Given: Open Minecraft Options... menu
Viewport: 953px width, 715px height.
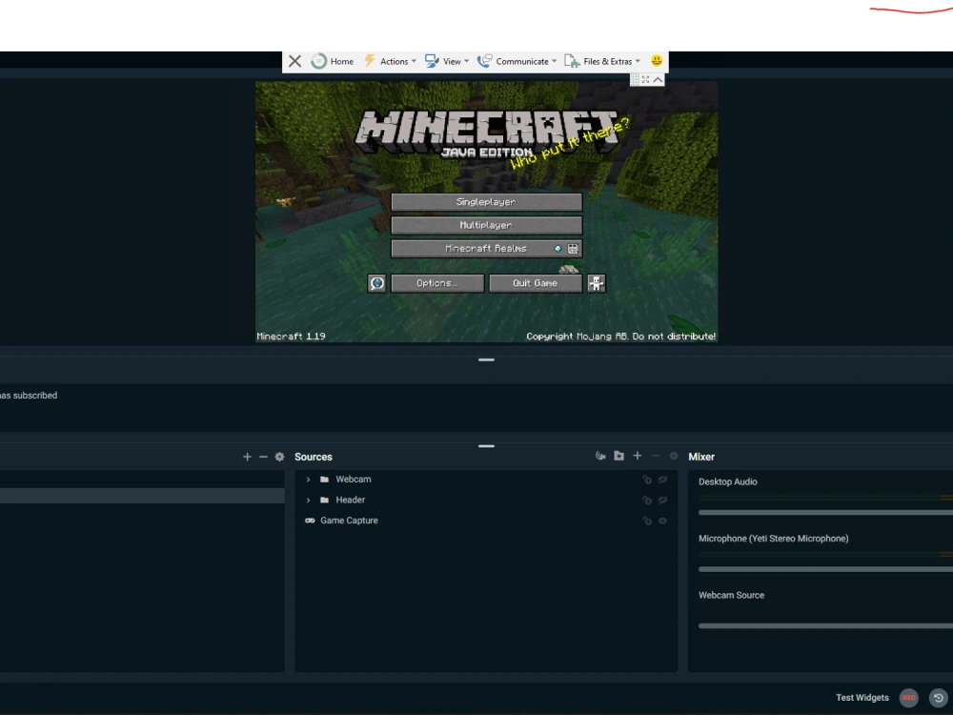Looking at the screenshot, I should pyautogui.click(x=437, y=283).
